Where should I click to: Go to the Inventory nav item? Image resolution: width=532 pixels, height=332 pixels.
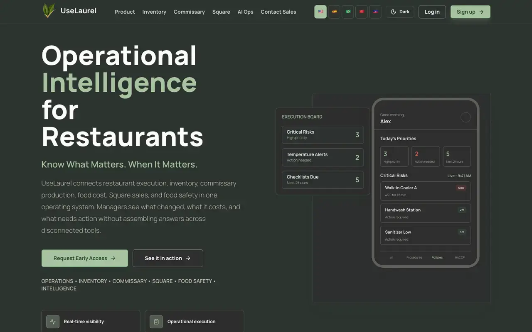click(154, 12)
